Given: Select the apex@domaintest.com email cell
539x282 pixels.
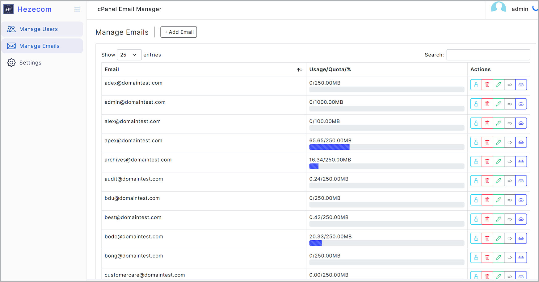Looking at the screenshot, I should click(204, 143).
